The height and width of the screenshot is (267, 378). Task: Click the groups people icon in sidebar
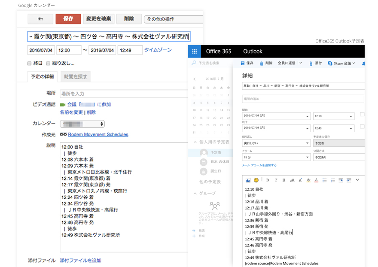pos(214,206)
